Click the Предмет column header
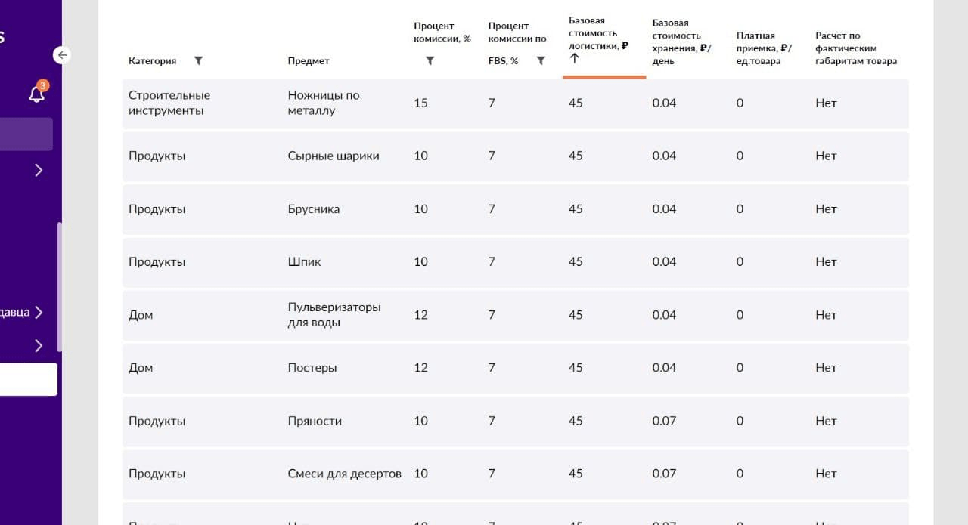The image size is (968, 525). coord(309,60)
